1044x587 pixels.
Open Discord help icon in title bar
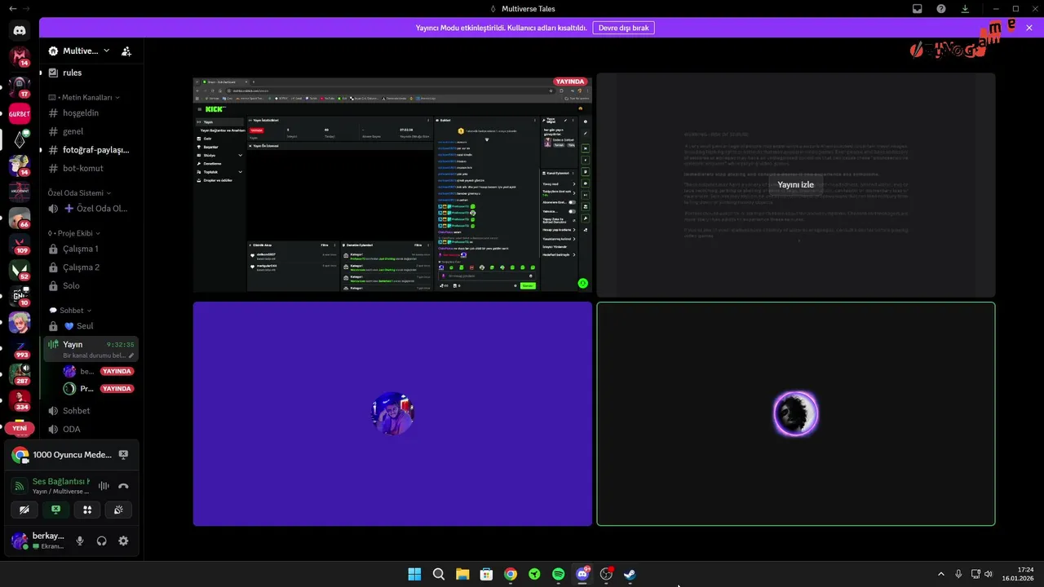click(941, 9)
